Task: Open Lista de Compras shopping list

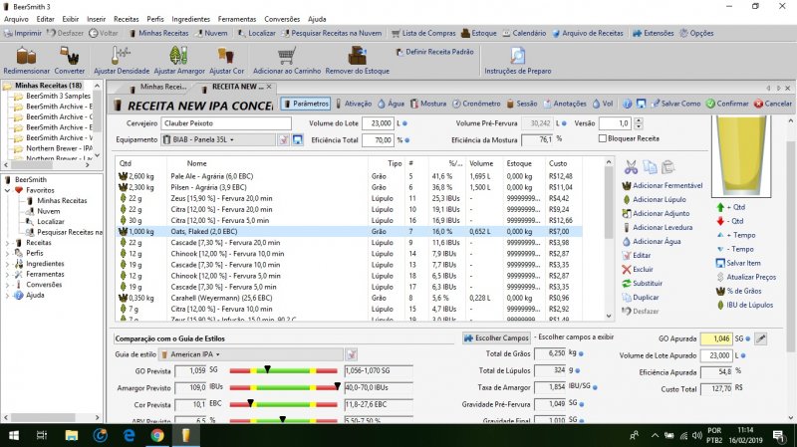Action: click(x=424, y=33)
